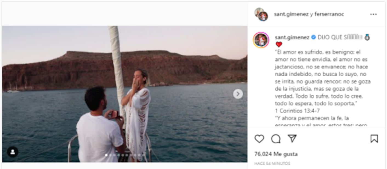This screenshot has height=169, width=387.
Task: Click the red heart emoji in the caption
Action: 279,44
